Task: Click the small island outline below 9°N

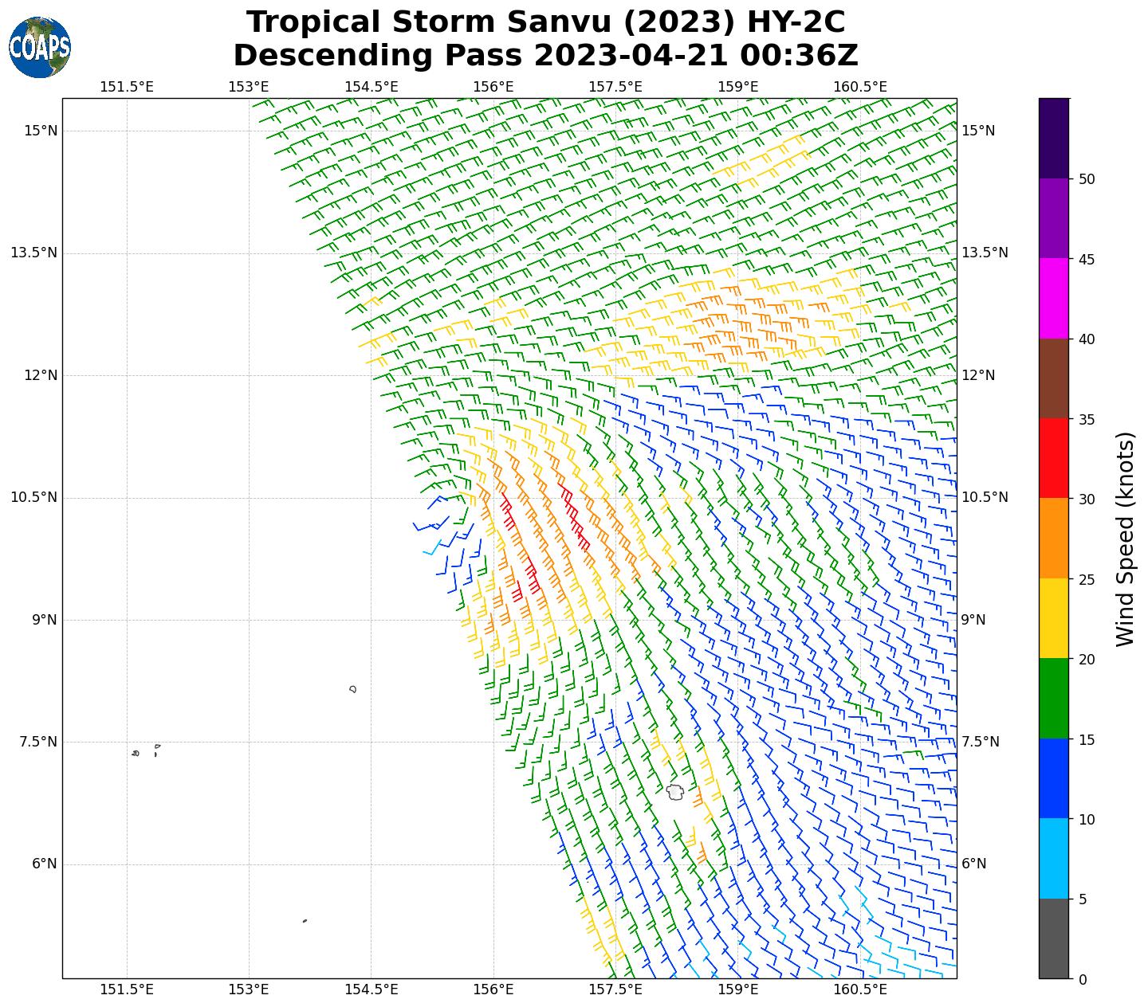Action: pyautogui.click(x=352, y=689)
